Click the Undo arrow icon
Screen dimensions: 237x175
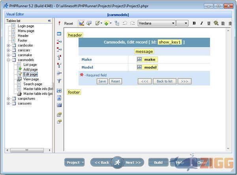click(x=125, y=23)
